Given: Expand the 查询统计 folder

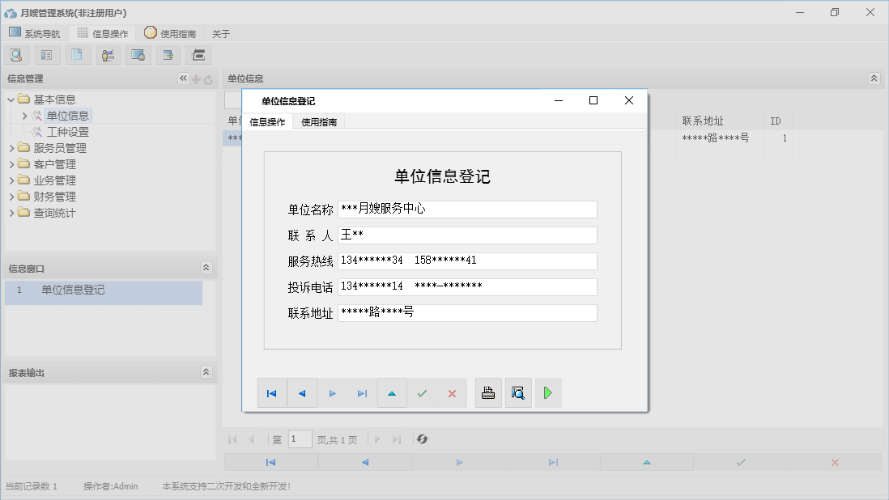Looking at the screenshot, I should [12, 213].
